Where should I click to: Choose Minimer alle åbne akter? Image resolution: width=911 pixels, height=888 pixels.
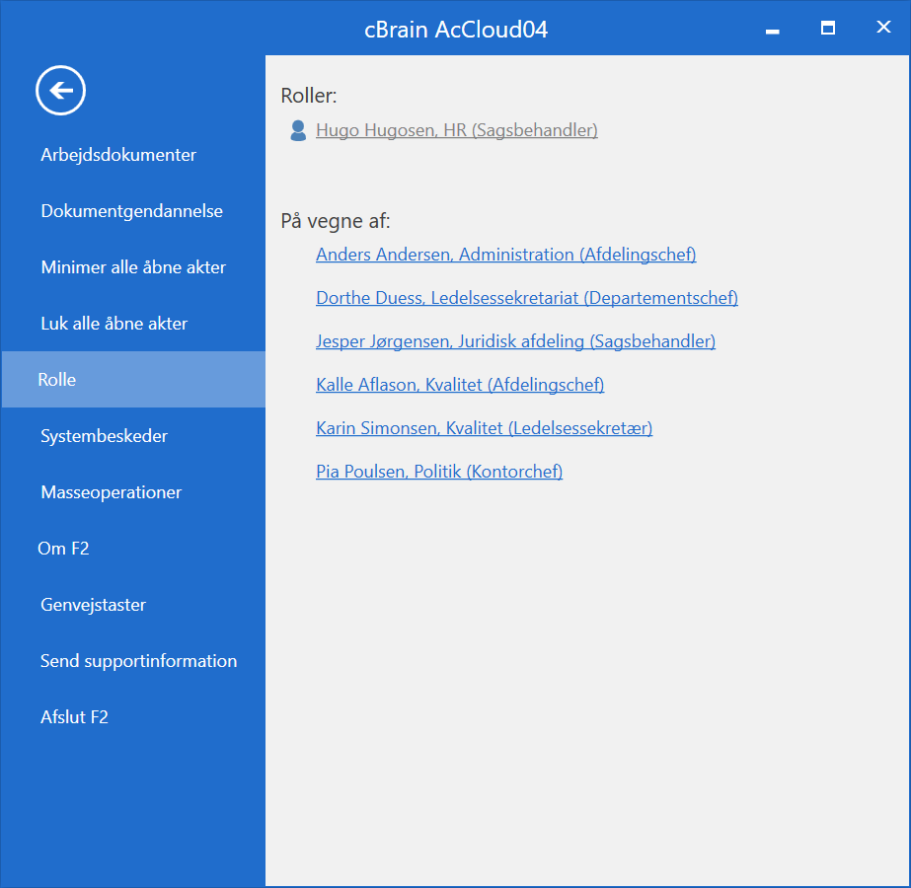[133, 267]
